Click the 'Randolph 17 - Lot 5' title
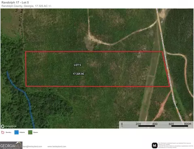 pyautogui.click(x=15, y=2)
